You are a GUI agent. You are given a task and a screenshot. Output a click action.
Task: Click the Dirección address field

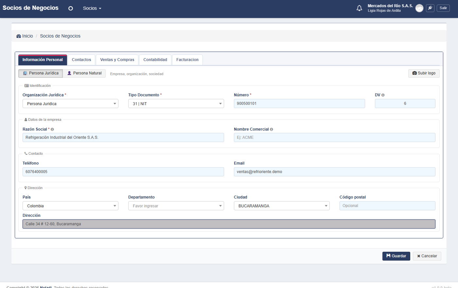(x=229, y=224)
